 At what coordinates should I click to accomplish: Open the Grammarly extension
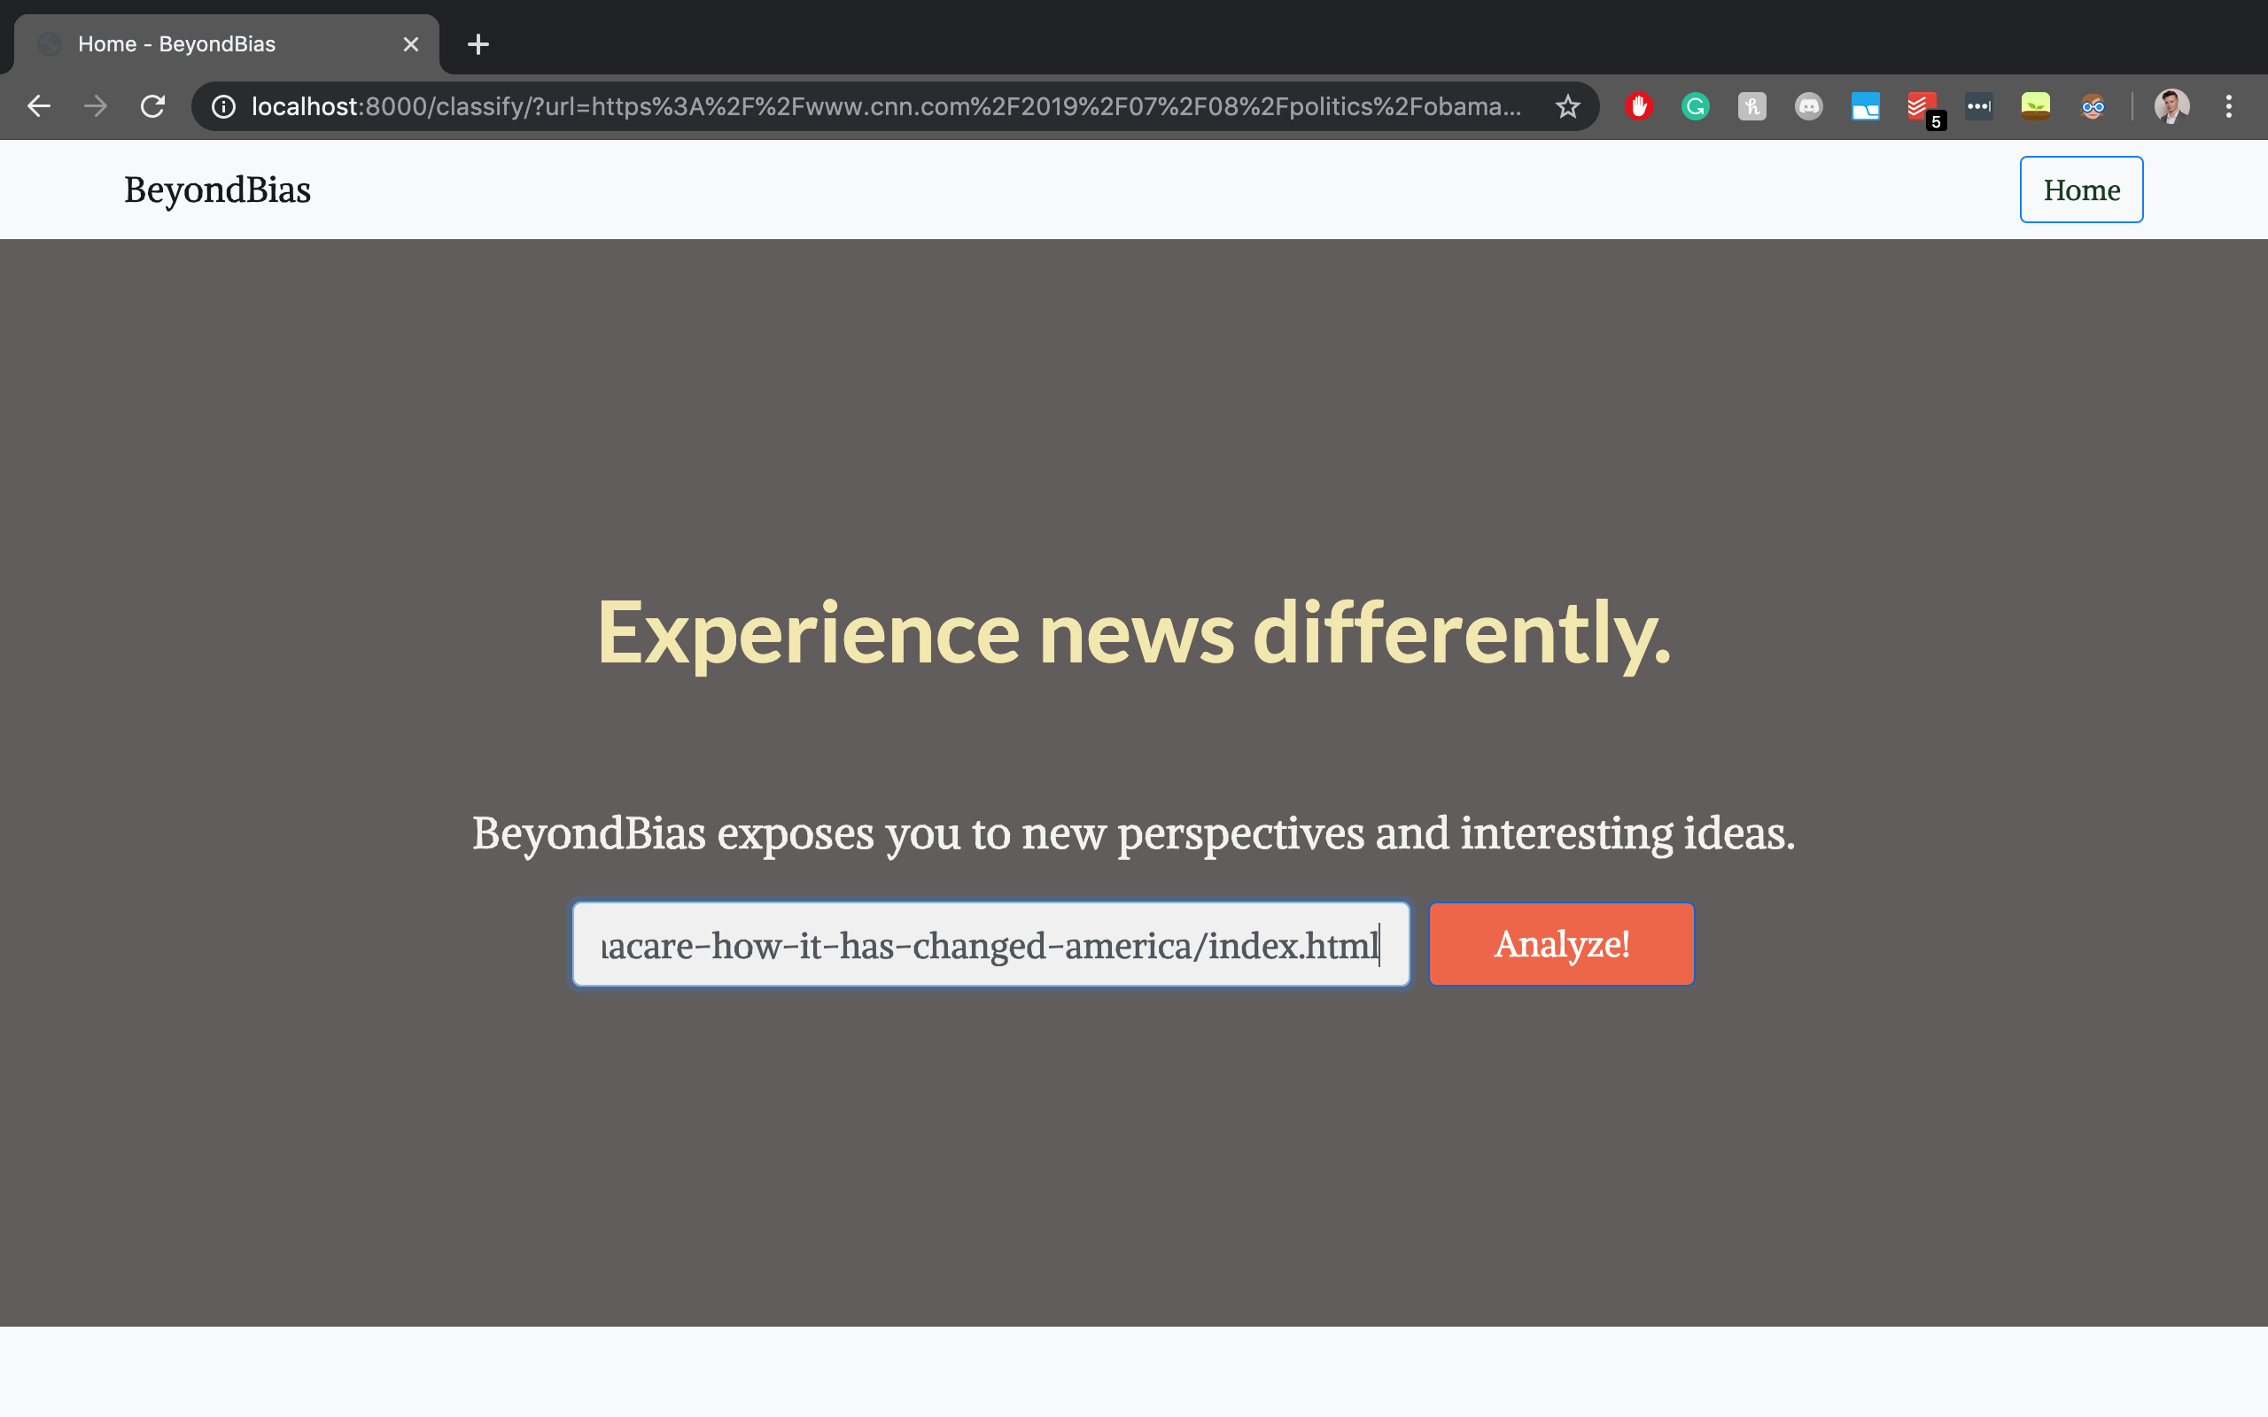point(1696,106)
